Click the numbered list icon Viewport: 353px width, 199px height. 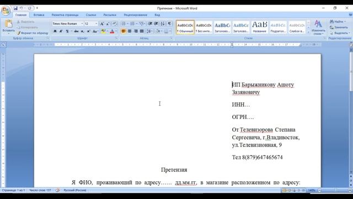[x=132, y=24]
